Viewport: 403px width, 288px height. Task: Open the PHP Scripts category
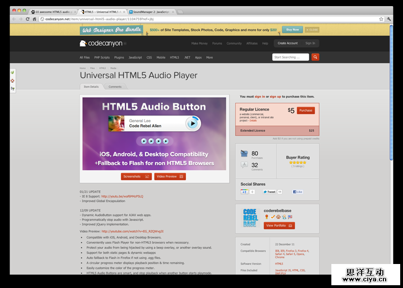102,57
